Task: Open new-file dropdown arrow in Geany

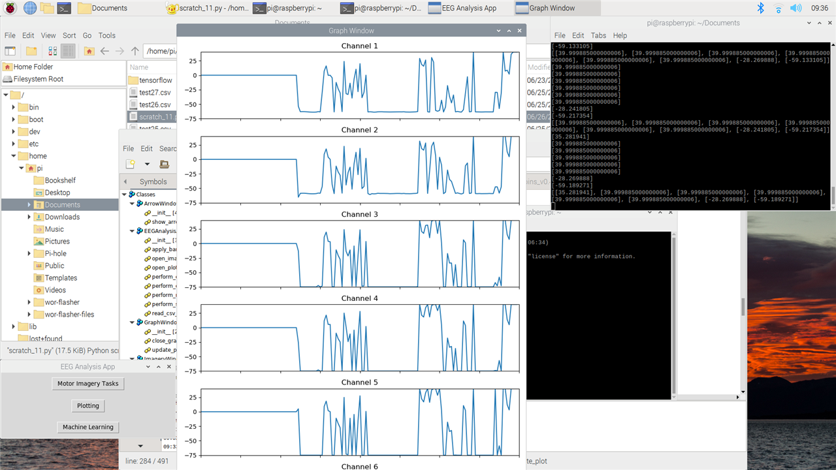Action: pos(147,164)
